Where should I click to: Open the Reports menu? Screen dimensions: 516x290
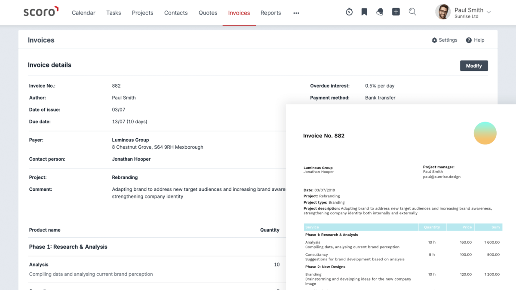[x=270, y=13]
